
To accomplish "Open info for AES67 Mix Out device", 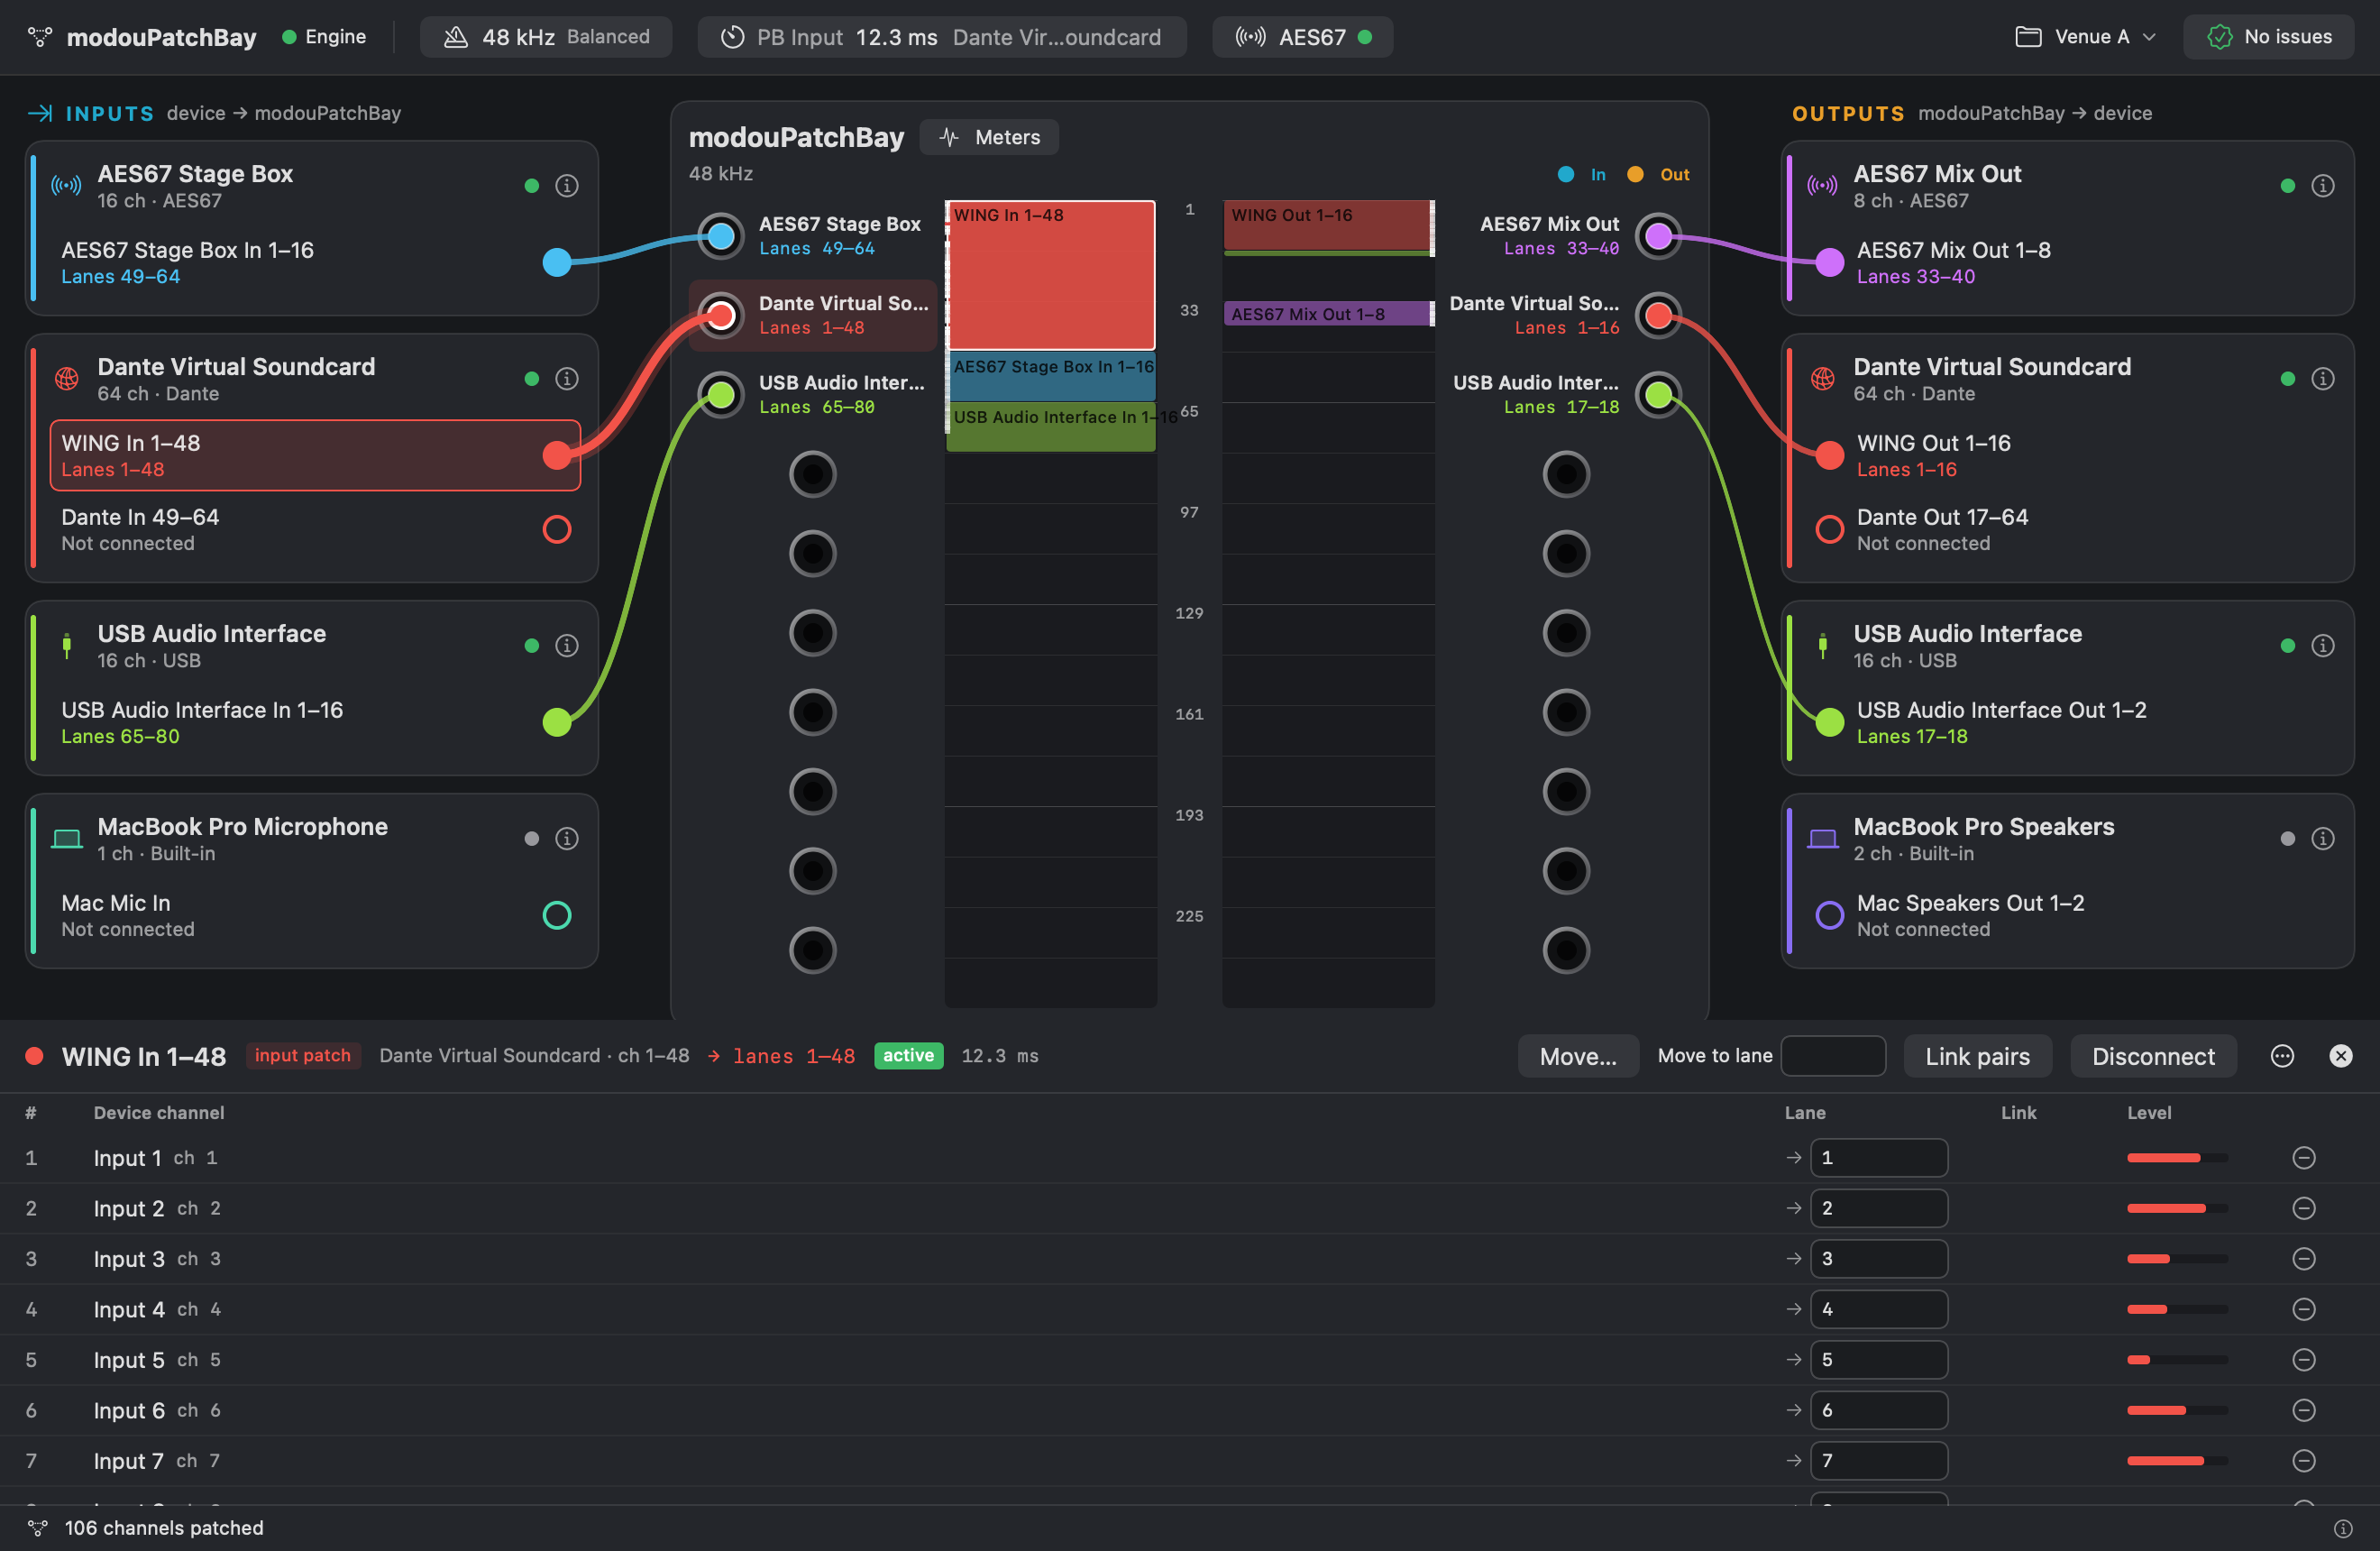I will click(2322, 186).
